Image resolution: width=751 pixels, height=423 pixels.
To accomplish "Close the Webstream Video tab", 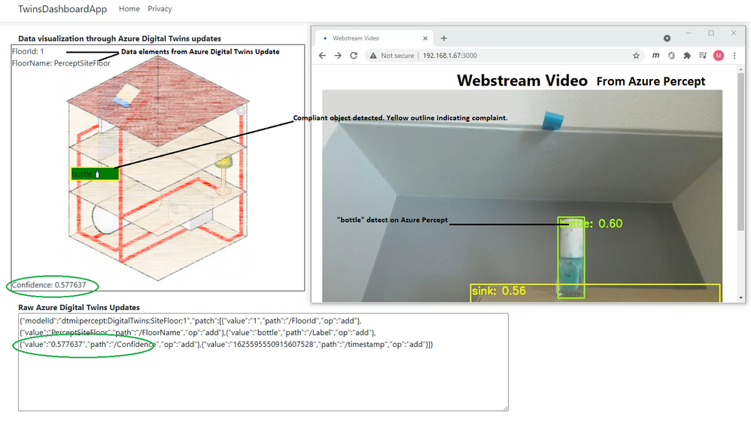I will (425, 38).
